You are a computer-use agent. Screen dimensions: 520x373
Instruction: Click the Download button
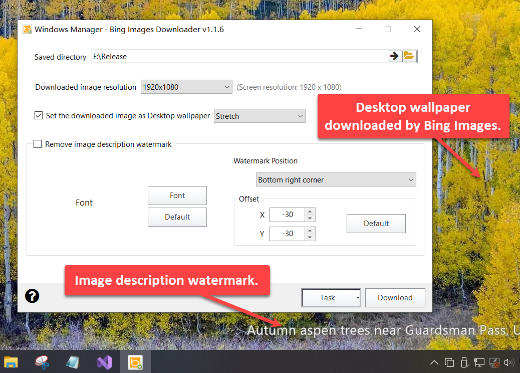click(395, 298)
